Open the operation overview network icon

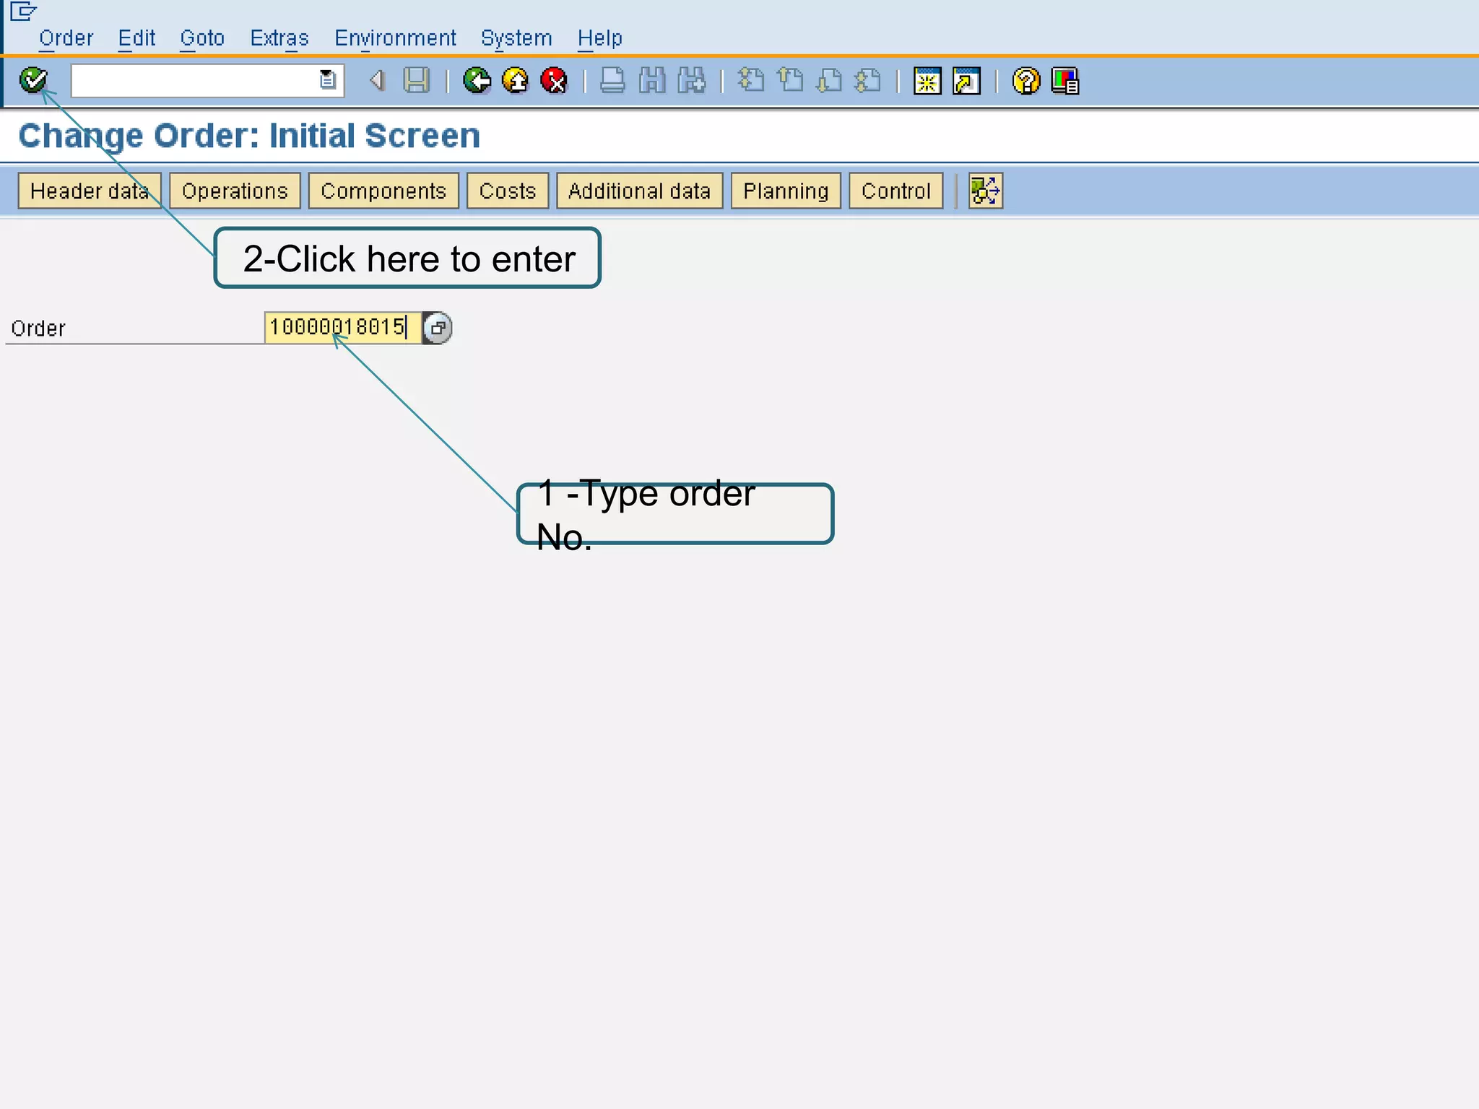[x=985, y=191]
